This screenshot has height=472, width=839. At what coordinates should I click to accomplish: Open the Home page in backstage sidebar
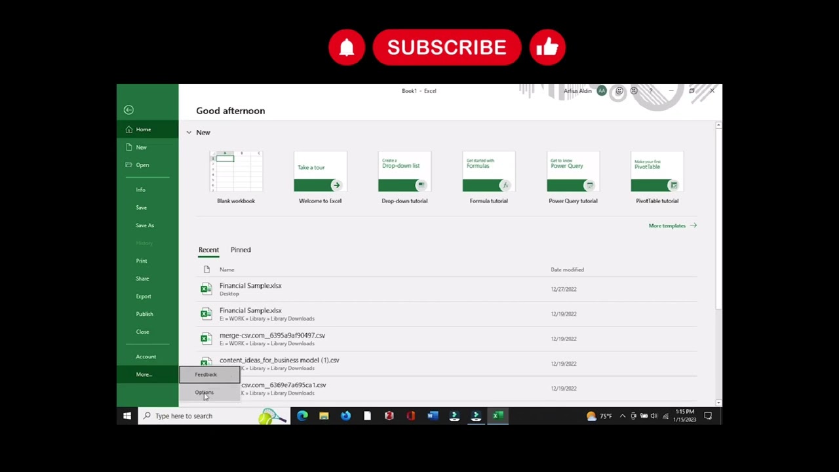pos(147,129)
